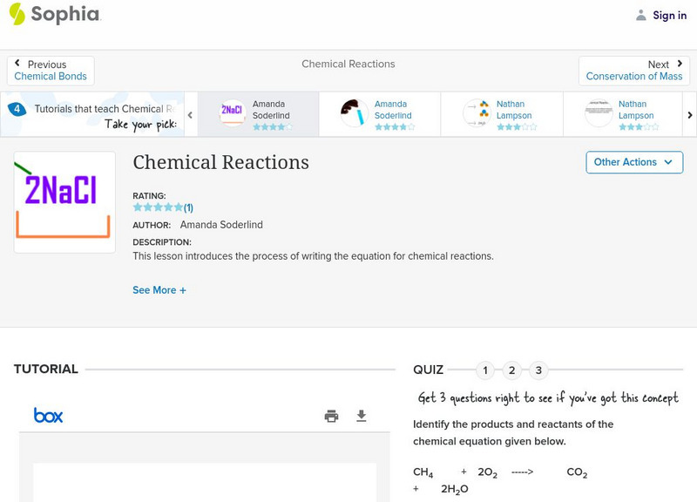Expand the description with See More

click(159, 289)
